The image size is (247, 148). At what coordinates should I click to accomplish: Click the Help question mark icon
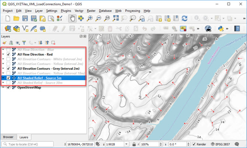237,28
